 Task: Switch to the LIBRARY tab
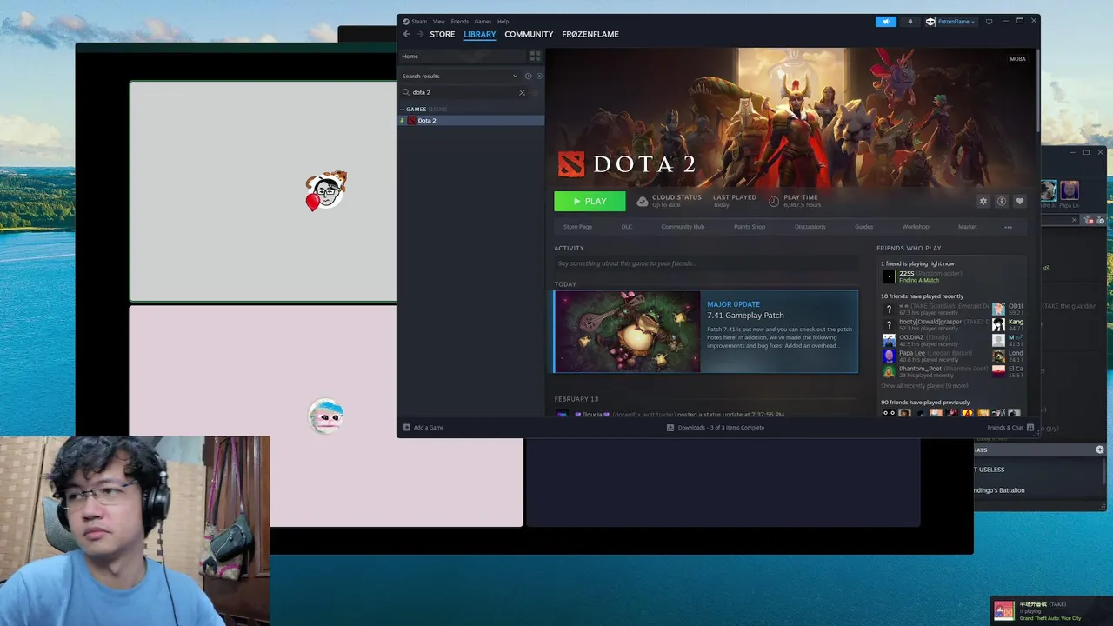480,34
